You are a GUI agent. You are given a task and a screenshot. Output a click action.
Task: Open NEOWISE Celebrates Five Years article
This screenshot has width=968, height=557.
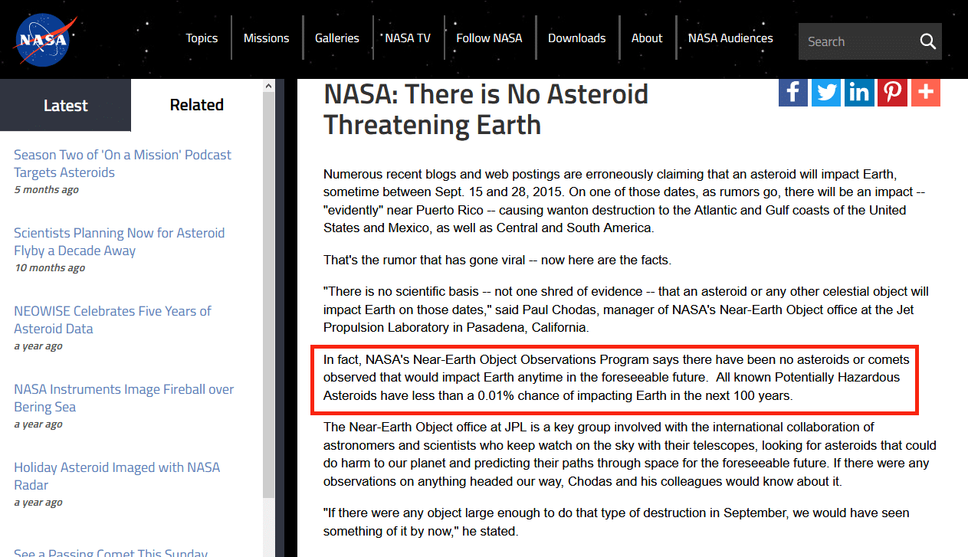(112, 319)
